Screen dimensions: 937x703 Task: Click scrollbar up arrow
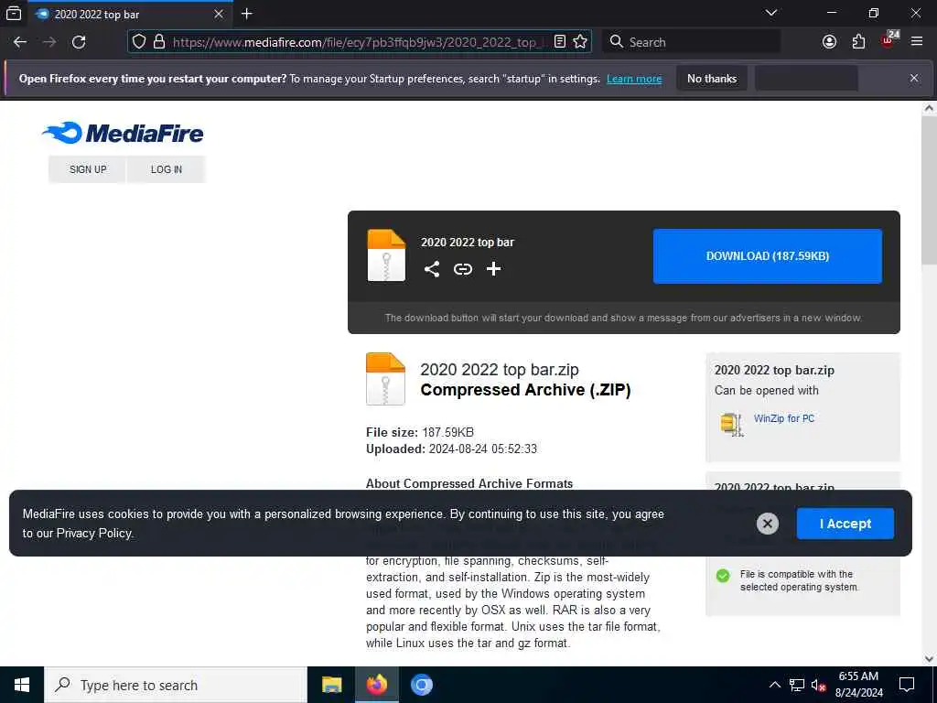pyautogui.click(x=929, y=108)
